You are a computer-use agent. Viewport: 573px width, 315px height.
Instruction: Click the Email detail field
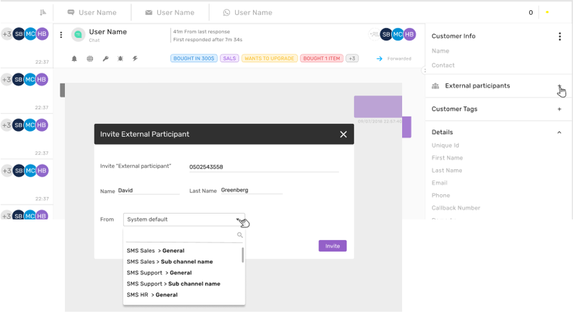coord(439,183)
